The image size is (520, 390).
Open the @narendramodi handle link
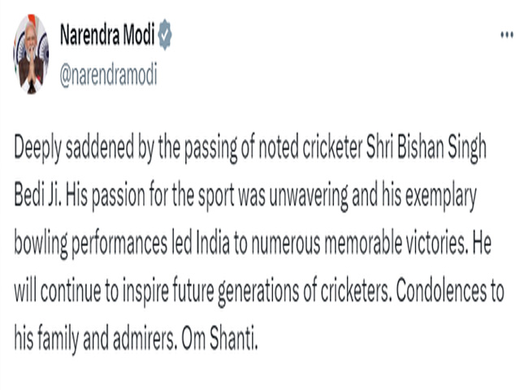tap(108, 76)
